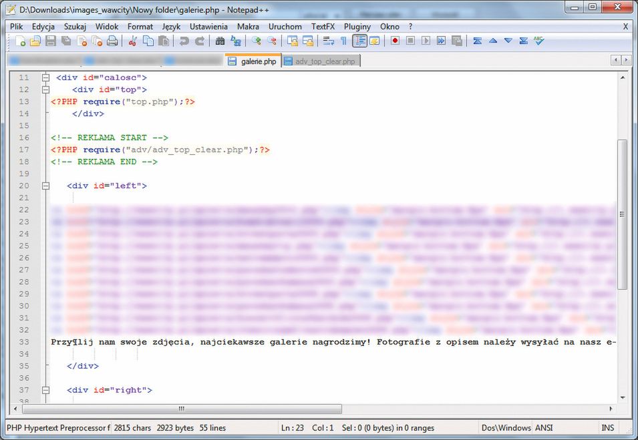Viewport: 638px width, 440px height.
Task: Click the horizontal scrollbar thumb
Action: pos(180,409)
